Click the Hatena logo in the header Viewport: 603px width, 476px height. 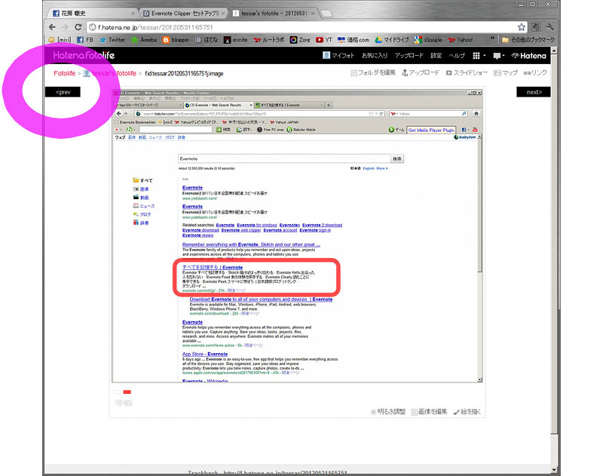[x=528, y=56]
